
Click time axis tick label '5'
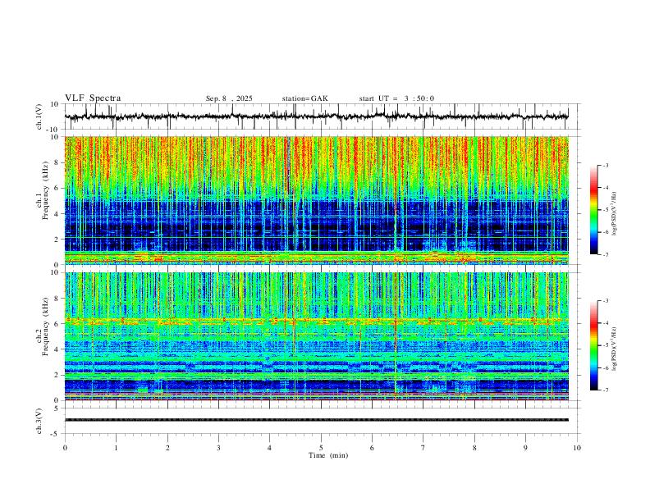(x=321, y=448)
